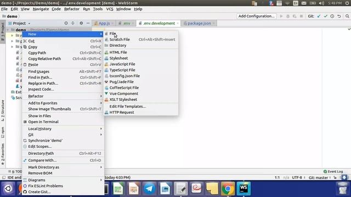Choose tsconfig.json File option

[x=141, y=76]
